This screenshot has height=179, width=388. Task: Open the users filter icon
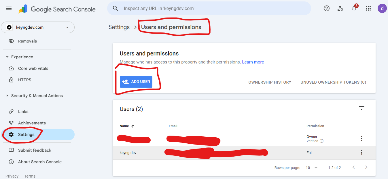(x=361, y=108)
